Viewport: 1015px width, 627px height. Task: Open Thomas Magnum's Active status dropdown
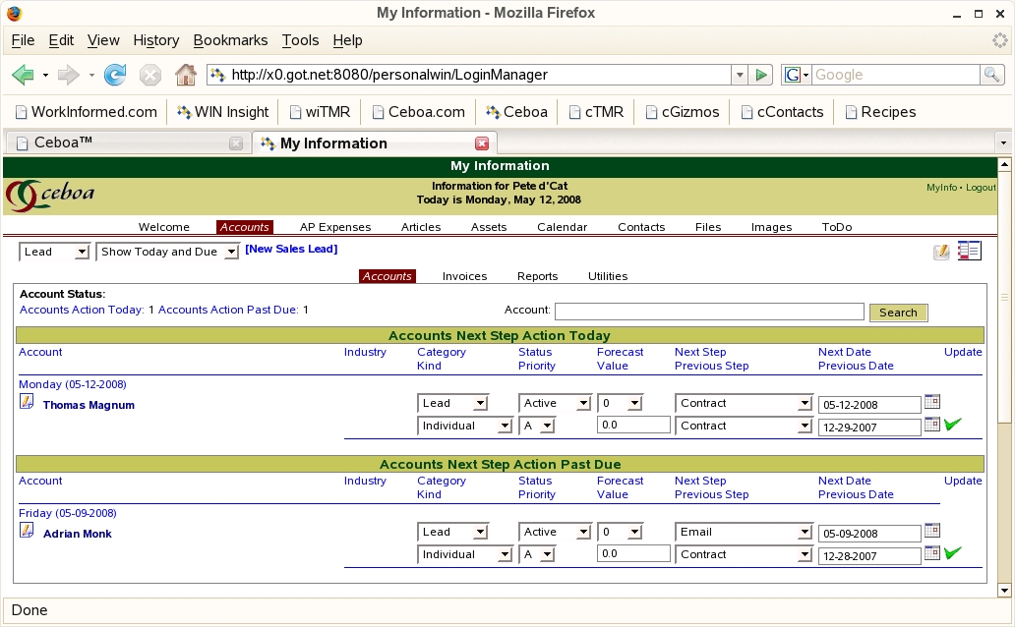click(555, 403)
